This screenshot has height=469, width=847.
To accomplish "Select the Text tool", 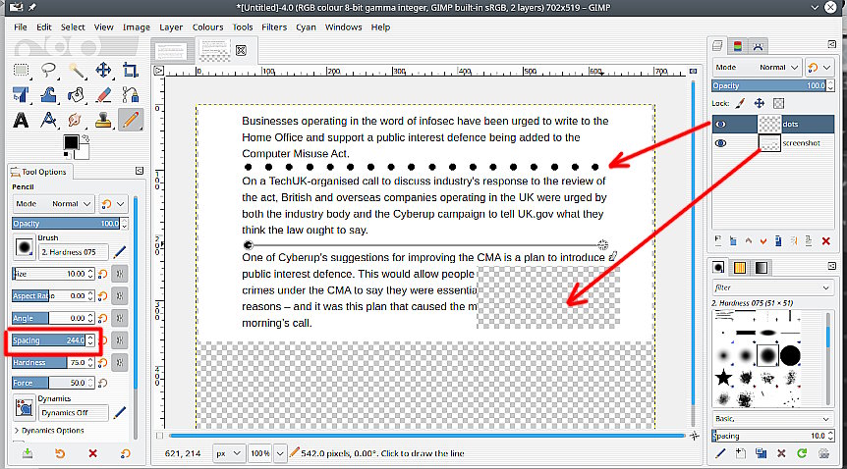I will [21, 120].
